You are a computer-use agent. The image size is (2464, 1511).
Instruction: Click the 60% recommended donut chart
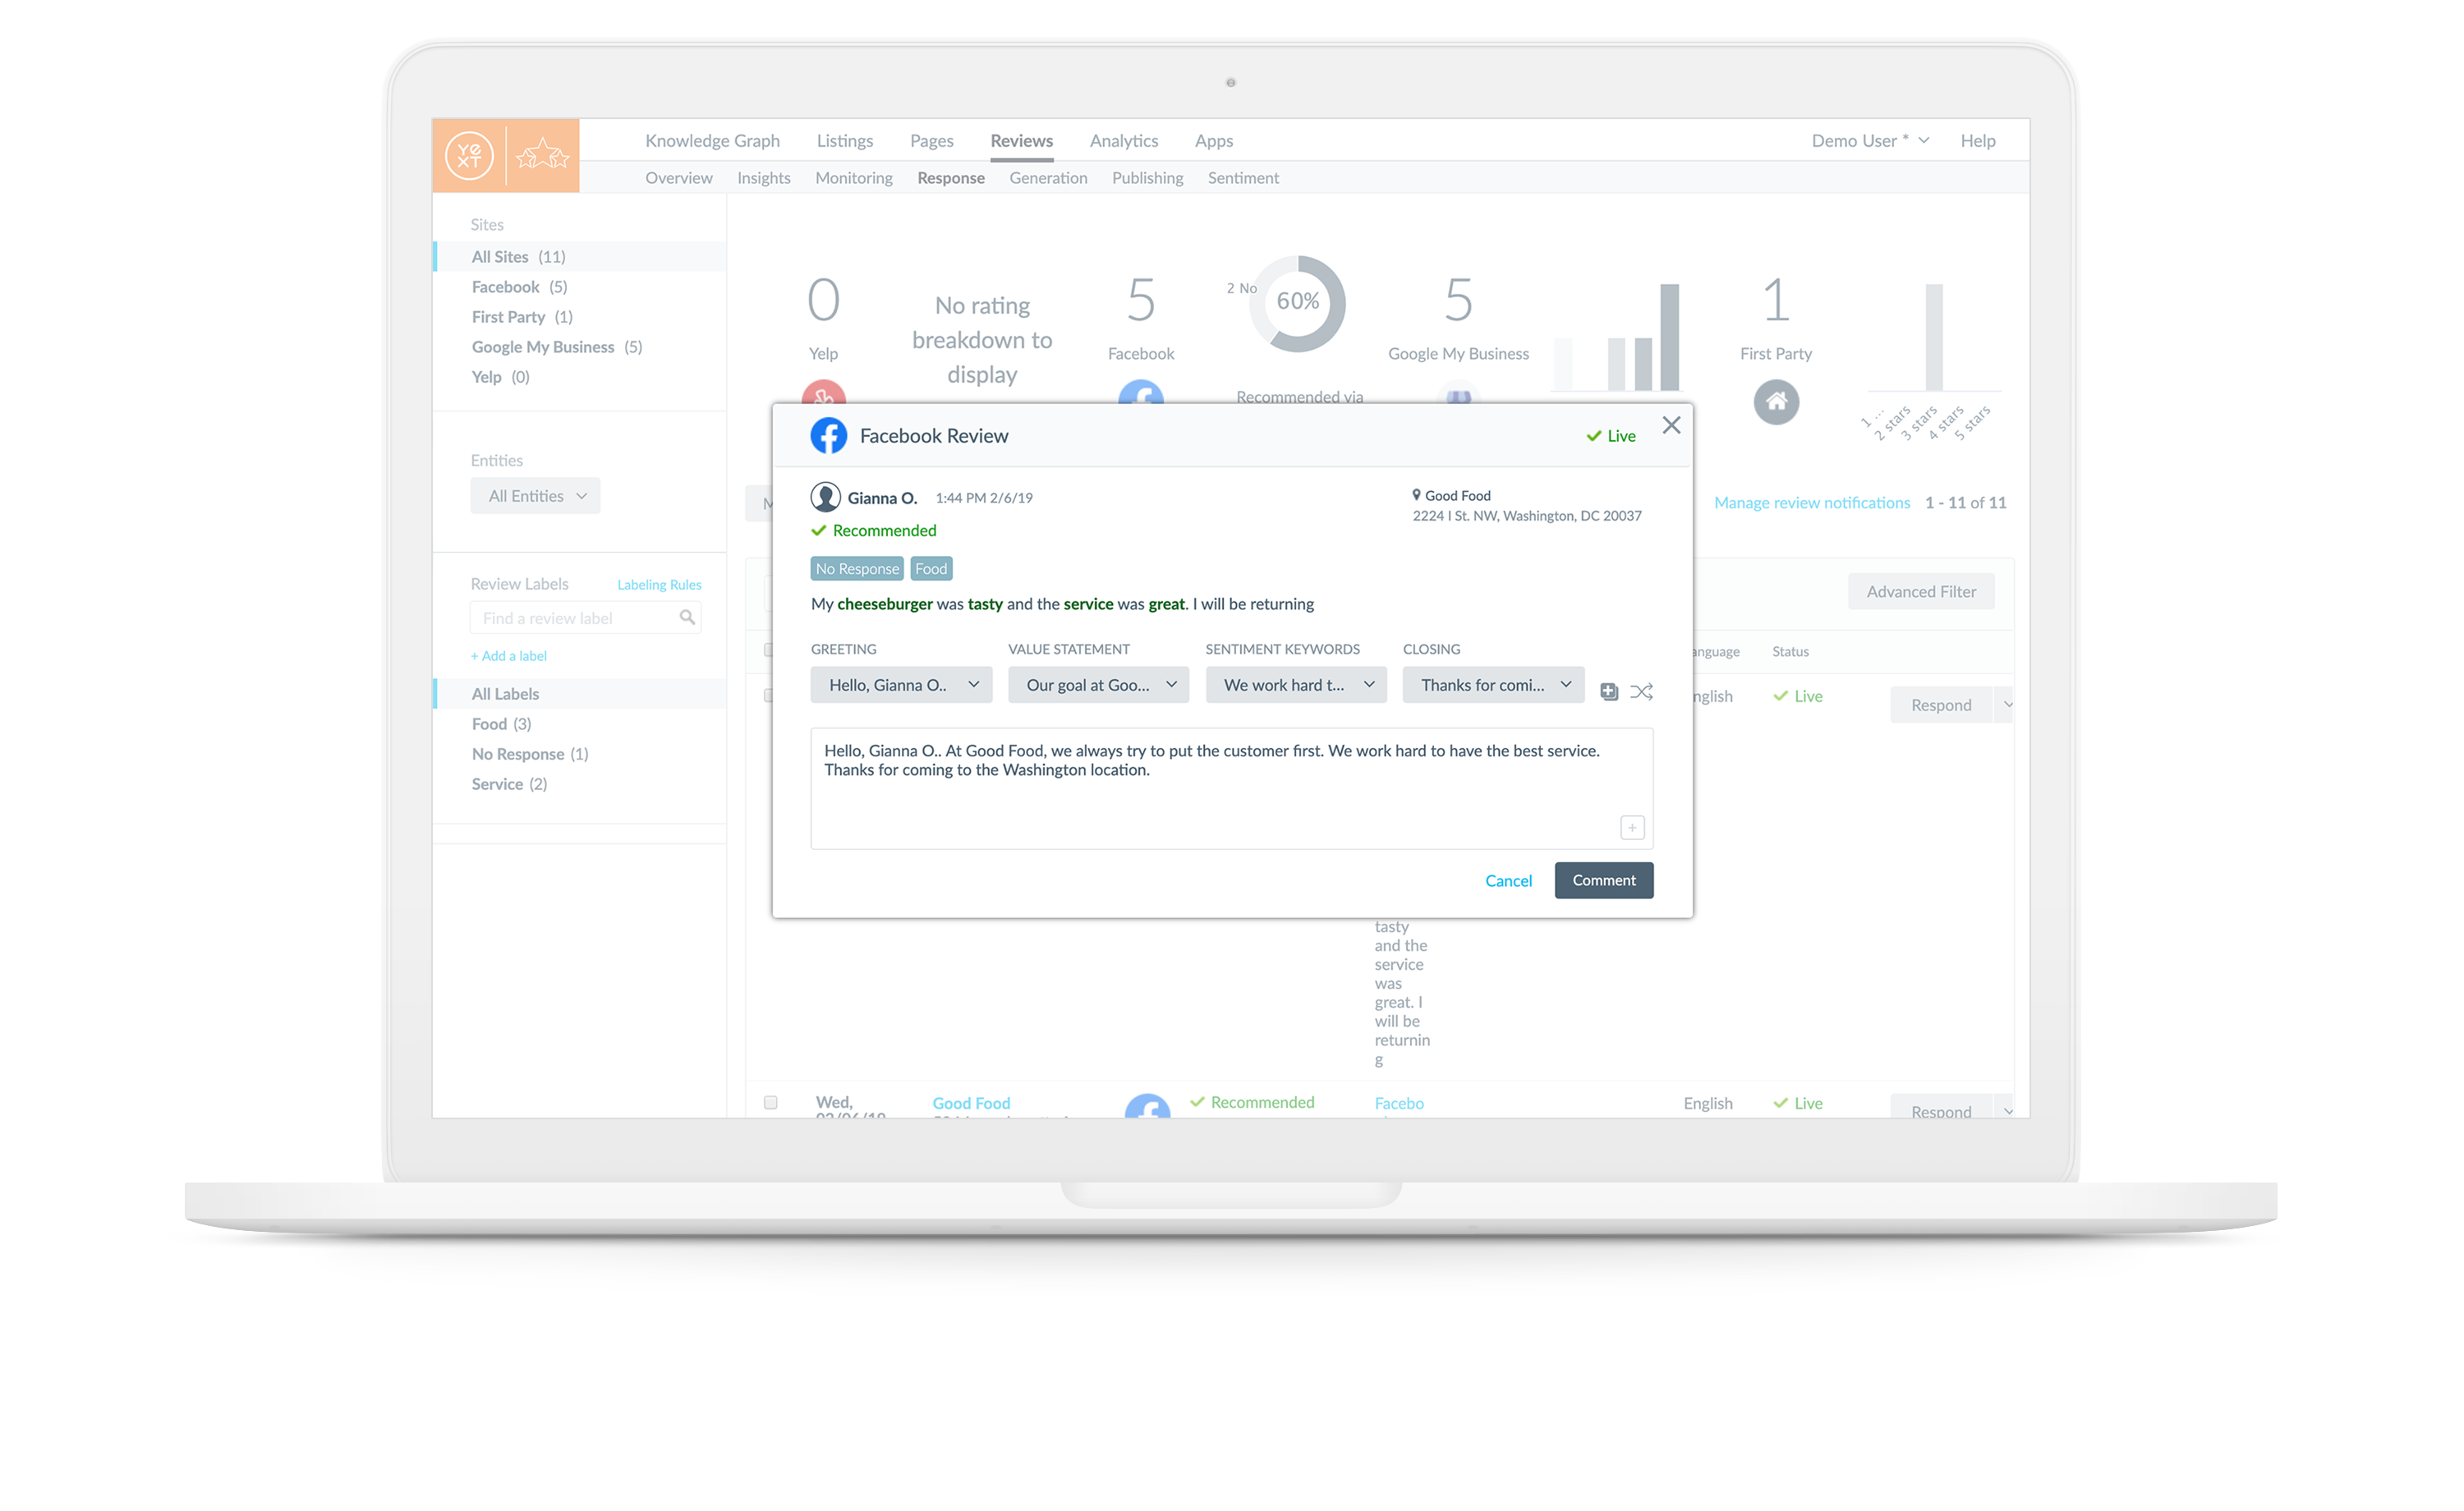[1297, 302]
